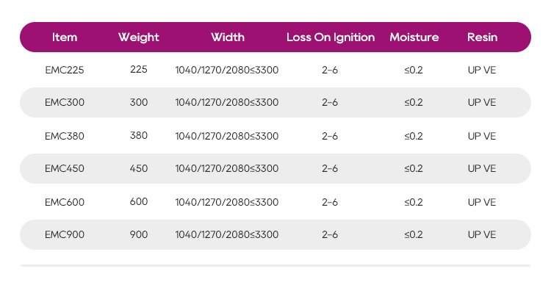This screenshot has width=551, height=288.
Task: Select the Moisture column header
Action: point(414,37)
